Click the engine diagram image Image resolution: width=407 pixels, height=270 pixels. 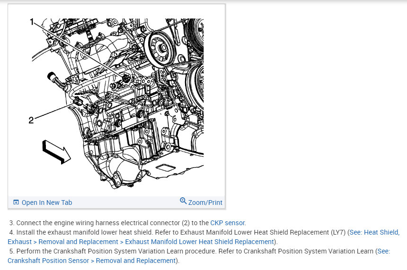(117, 103)
